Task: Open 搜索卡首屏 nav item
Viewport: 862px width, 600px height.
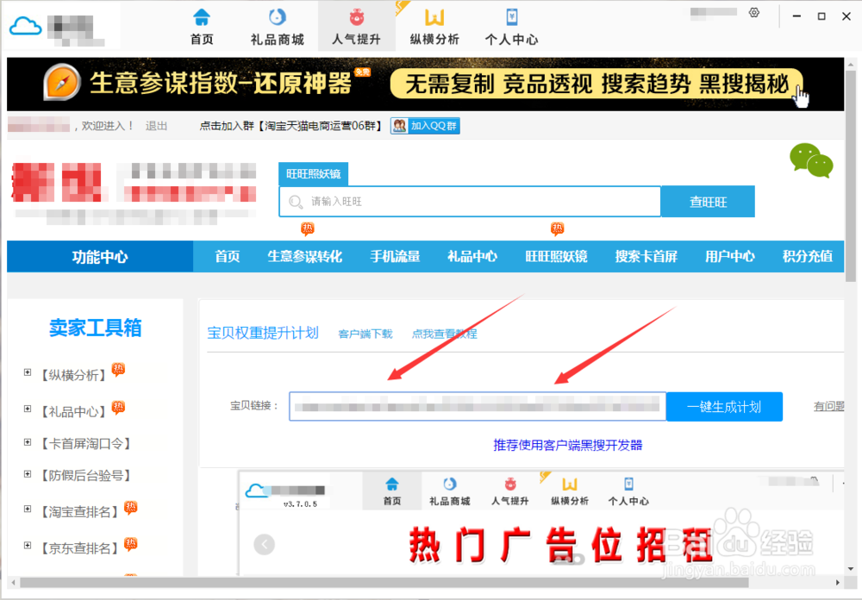Action: [646, 256]
